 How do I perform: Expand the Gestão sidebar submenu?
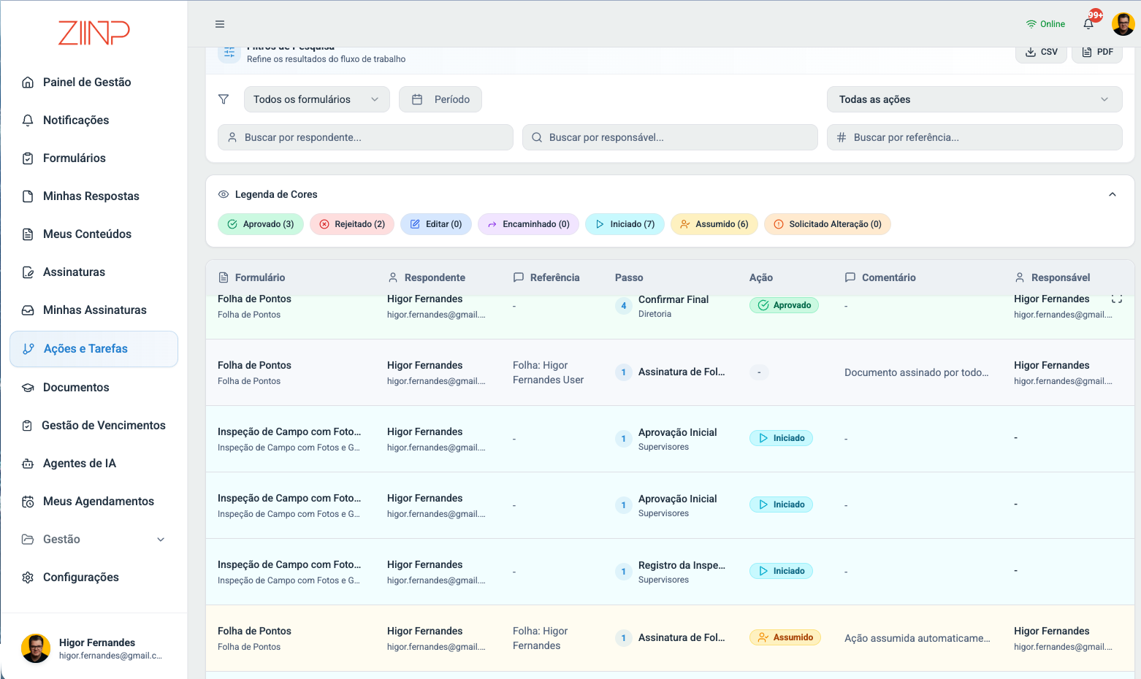click(161, 540)
